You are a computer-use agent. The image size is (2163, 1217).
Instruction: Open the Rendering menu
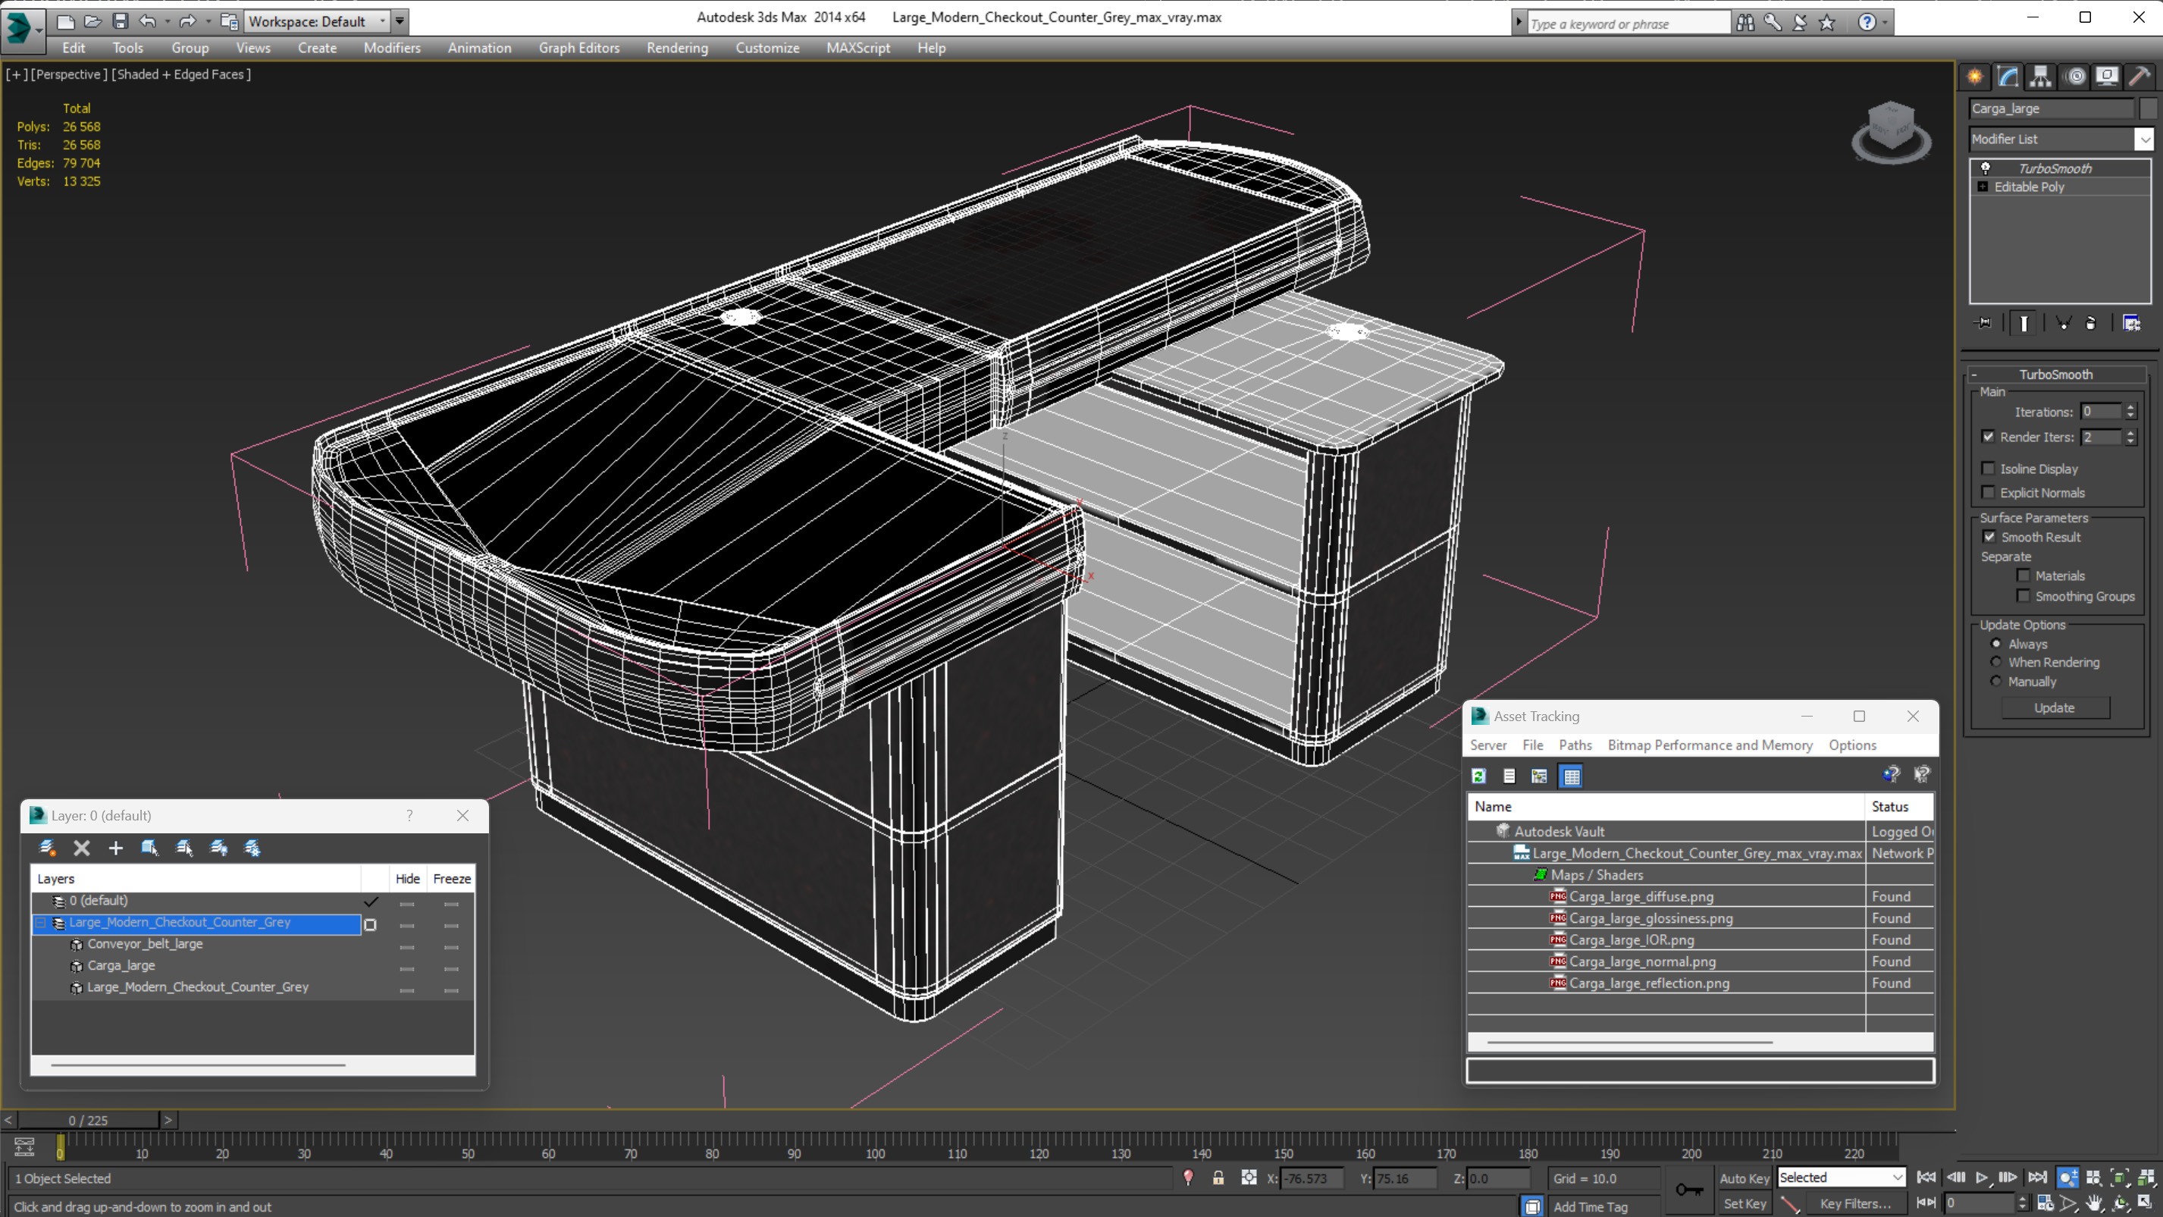tap(677, 48)
